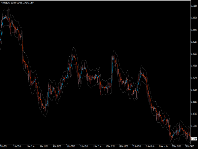
Task: Click the chart menu triangle beside EURUSD,H1
Action: [1, 2]
